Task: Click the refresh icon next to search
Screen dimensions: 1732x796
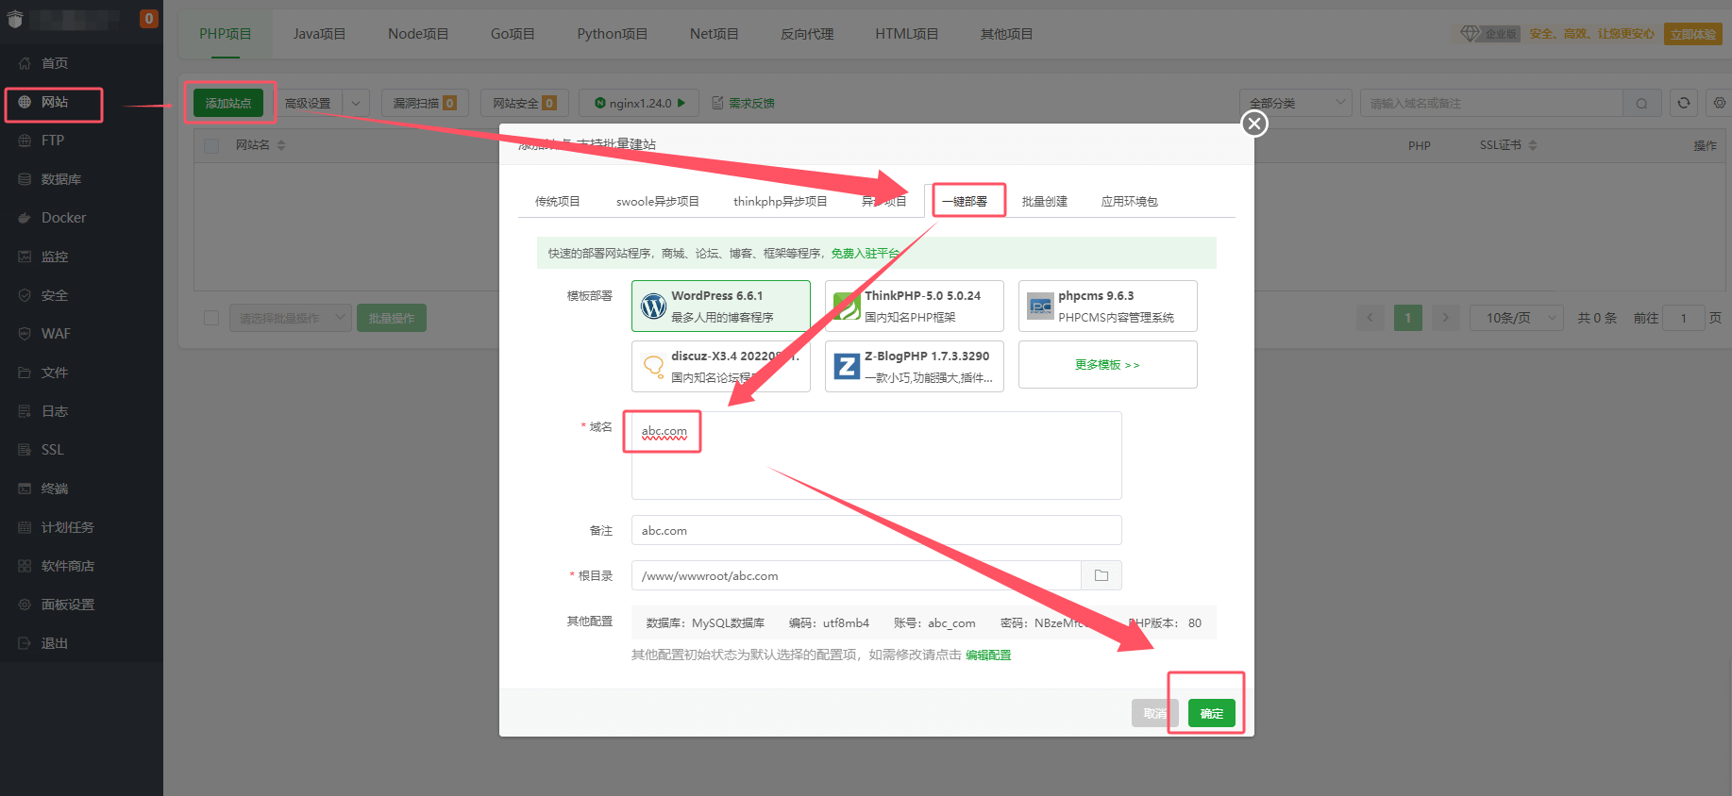Action: [x=1684, y=103]
